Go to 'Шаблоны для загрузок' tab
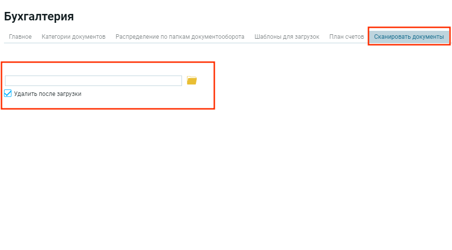This screenshot has height=250, width=452. [x=287, y=37]
